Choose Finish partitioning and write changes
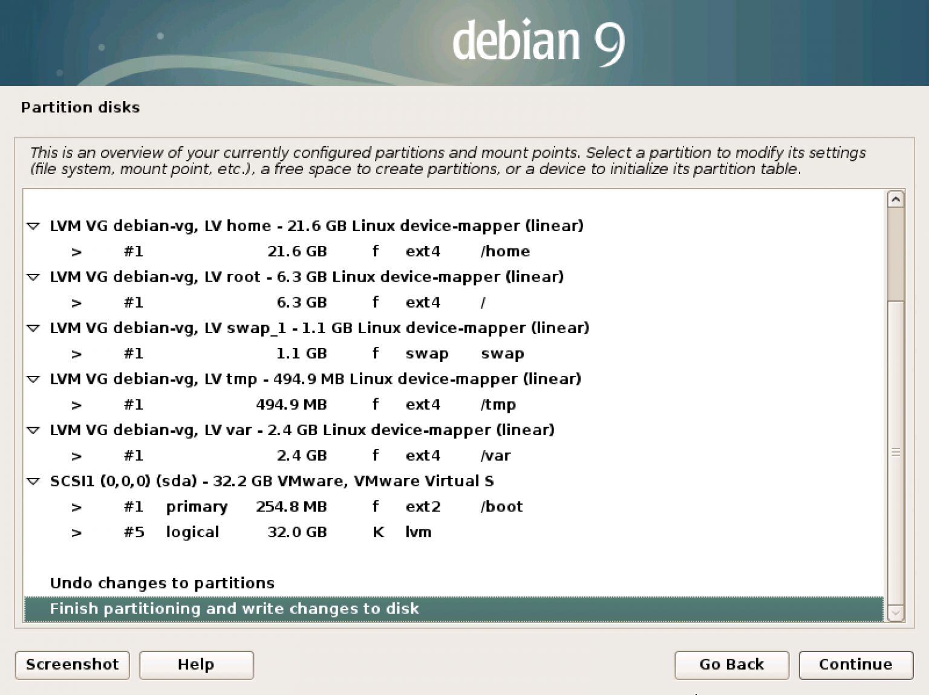The height and width of the screenshot is (695, 929). tap(234, 609)
